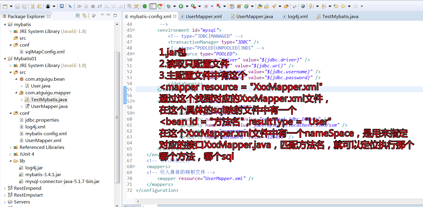Maximize the Package Explorer panel

[115, 15]
